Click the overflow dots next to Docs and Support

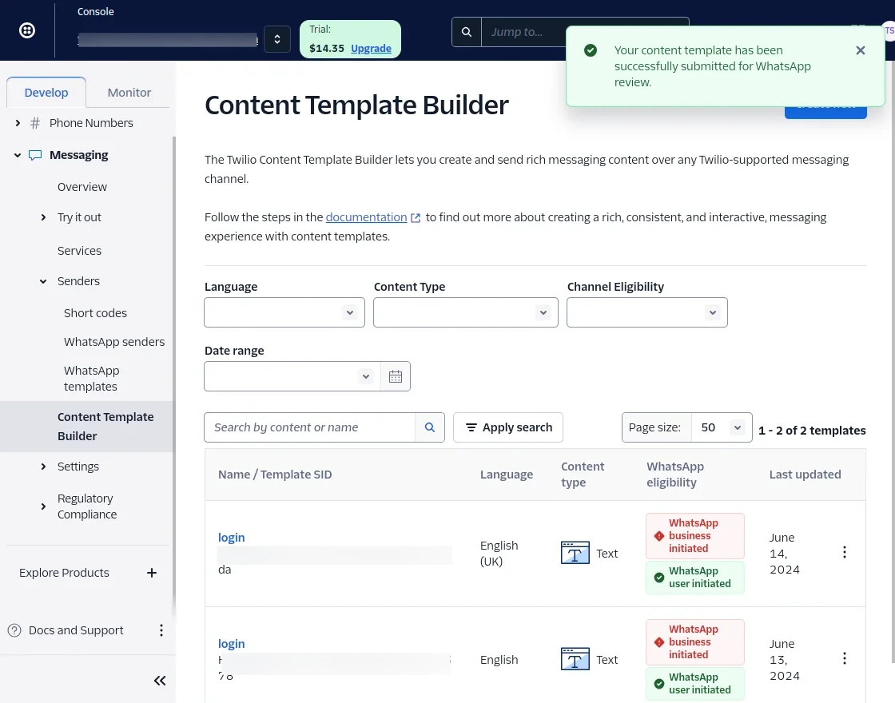tap(161, 630)
